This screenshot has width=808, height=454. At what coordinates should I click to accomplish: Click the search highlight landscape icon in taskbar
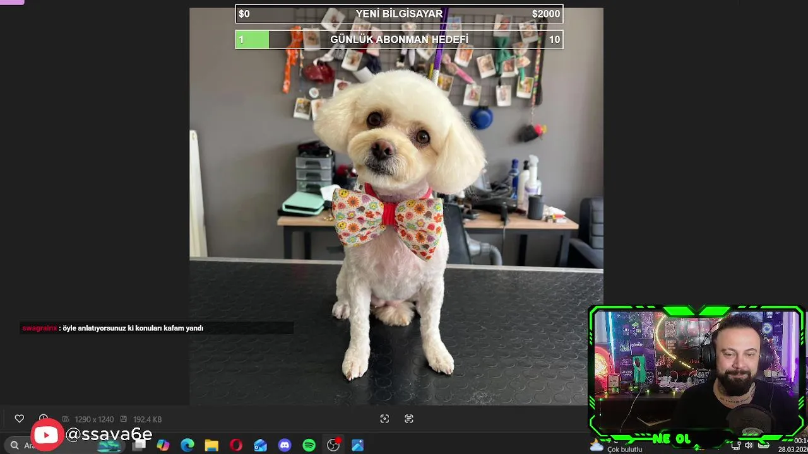click(x=110, y=445)
